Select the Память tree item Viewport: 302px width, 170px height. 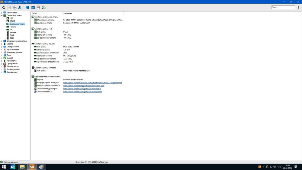click(x=13, y=27)
